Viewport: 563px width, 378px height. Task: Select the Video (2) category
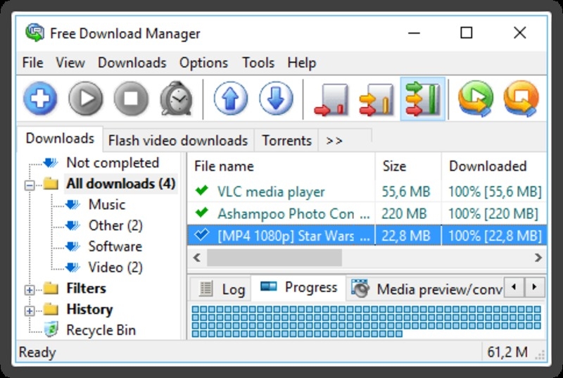coord(115,267)
